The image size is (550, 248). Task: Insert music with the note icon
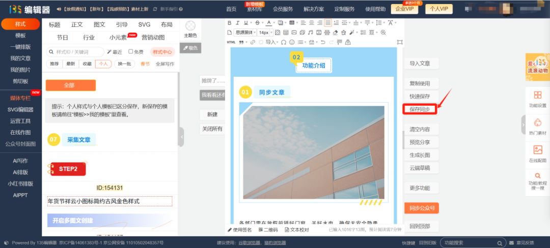[311, 33]
